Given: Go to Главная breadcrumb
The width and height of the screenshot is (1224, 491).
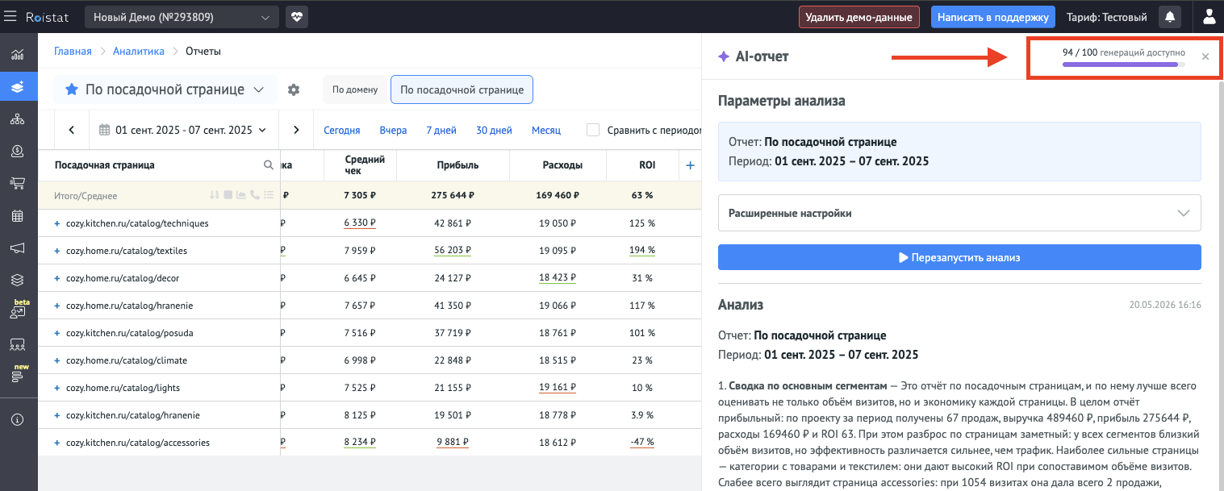Looking at the screenshot, I should [x=73, y=51].
